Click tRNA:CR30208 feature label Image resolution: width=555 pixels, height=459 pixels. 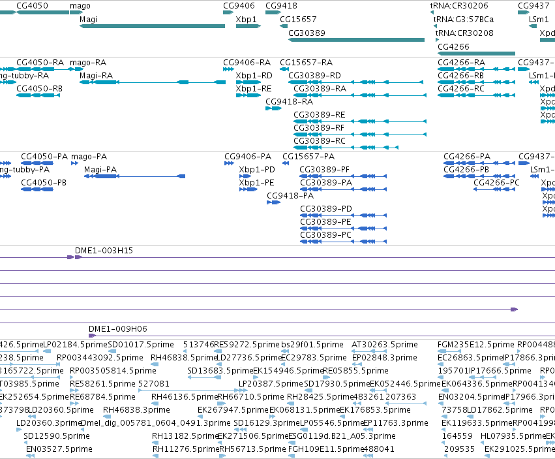(x=464, y=33)
